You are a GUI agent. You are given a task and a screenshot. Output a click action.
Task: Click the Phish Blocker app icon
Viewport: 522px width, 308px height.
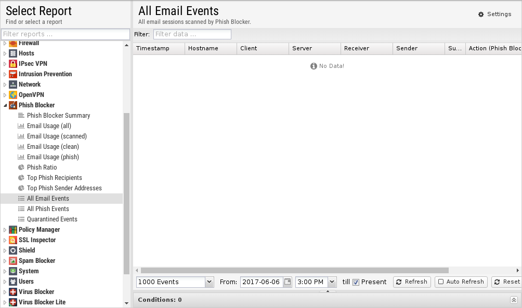pyautogui.click(x=12, y=105)
